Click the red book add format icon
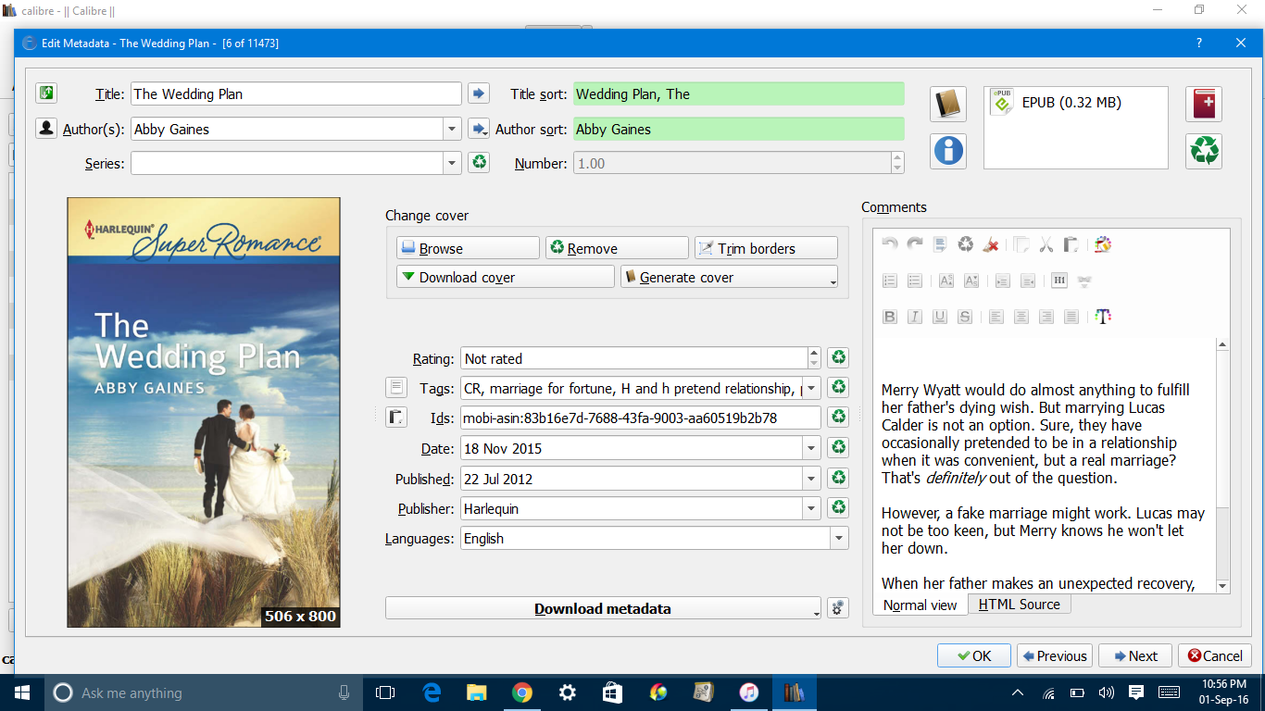Screen dimensions: 1265x711 [x=1204, y=104]
